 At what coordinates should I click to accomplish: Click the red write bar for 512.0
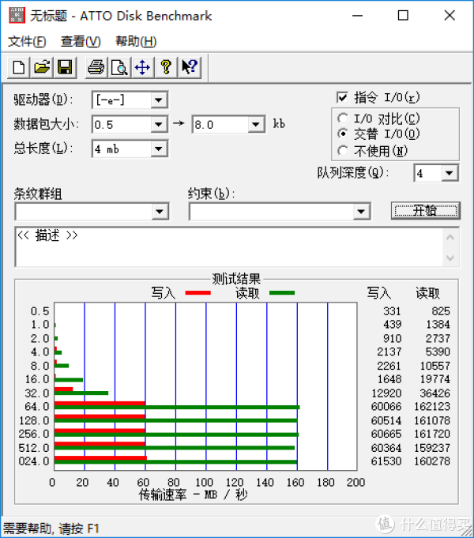tap(100, 444)
